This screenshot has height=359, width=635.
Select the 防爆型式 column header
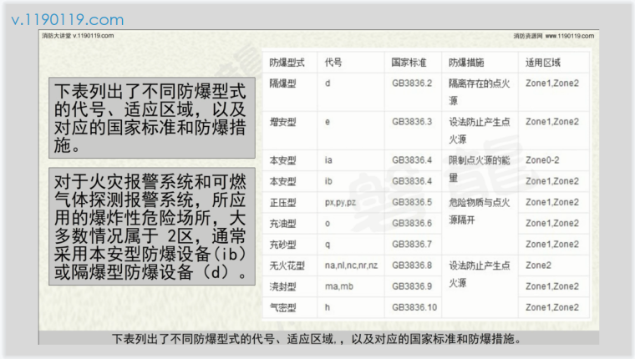(287, 63)
